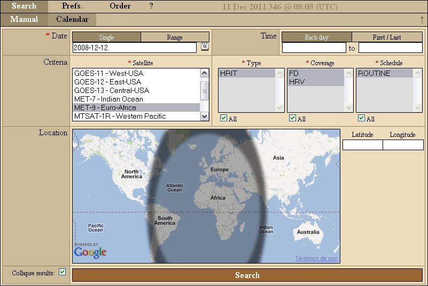Switch to Calendar search tab
The image size is (428, 286).
[x=72, y=19]
